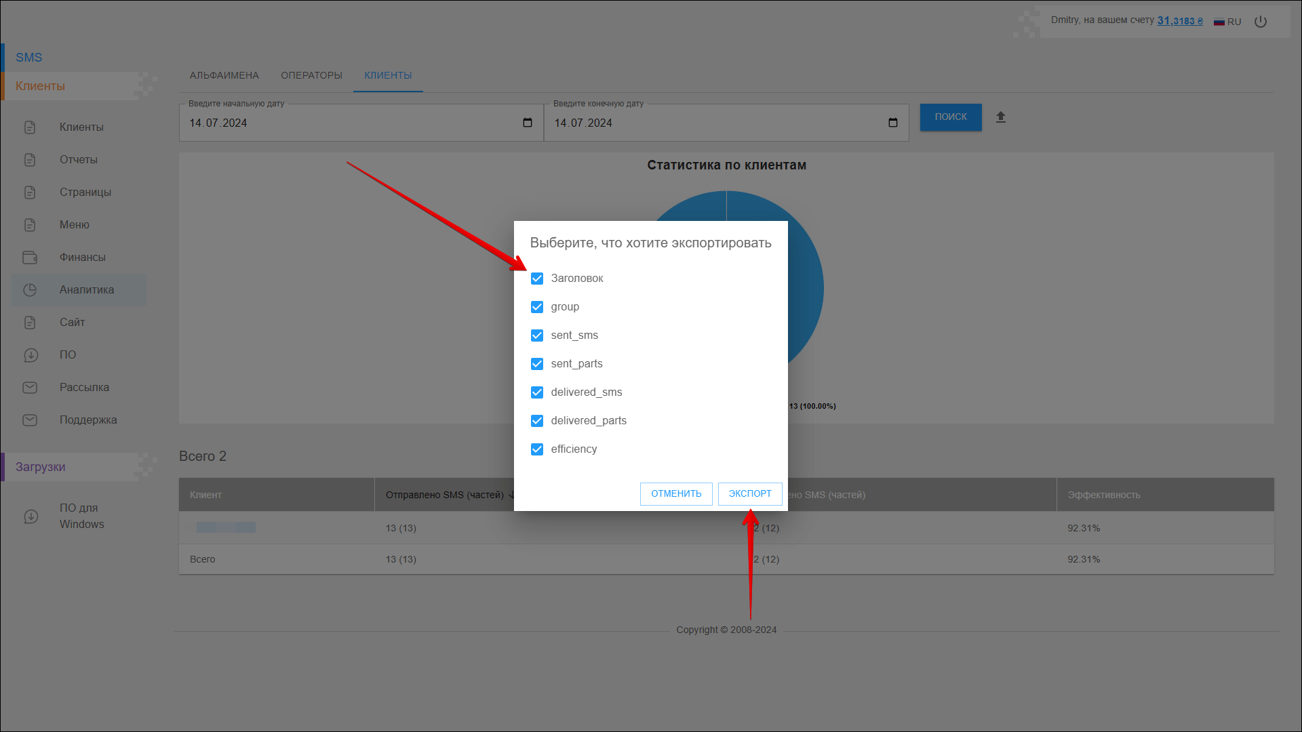Click the upload/export arrow icon next to the Поиск button

coord(1000,117)
